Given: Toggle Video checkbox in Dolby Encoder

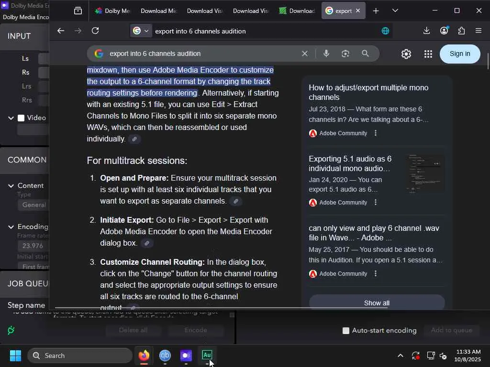Looking at the screenshot, I should (21, 118).
